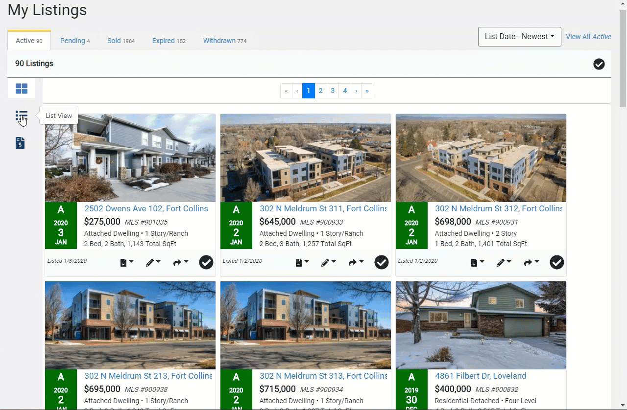
Task: Toggle select-all checkmark in 90 Listings bar
Action: pos(599,64)
